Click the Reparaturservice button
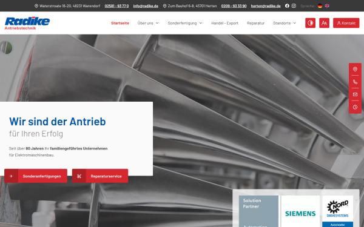 100,176
